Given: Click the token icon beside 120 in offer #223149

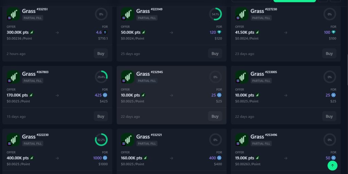Looking at the screenshot, I should (x=219, y=32).
